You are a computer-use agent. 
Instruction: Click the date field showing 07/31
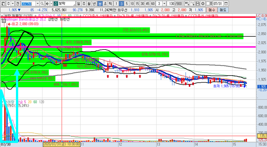[218, 3]
